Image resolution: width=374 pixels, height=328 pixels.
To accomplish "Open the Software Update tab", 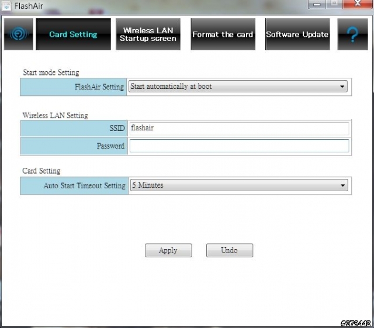I will (x=297, y=34).
